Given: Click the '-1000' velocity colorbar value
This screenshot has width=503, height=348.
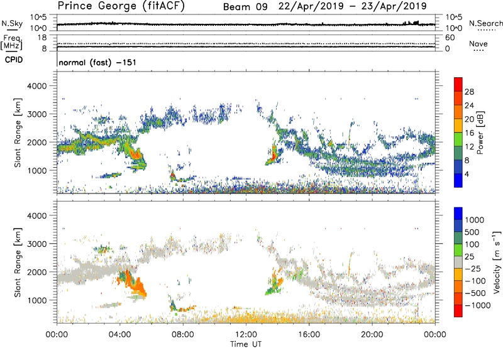Looking at the screenshot, I should [x=477, y=305].
